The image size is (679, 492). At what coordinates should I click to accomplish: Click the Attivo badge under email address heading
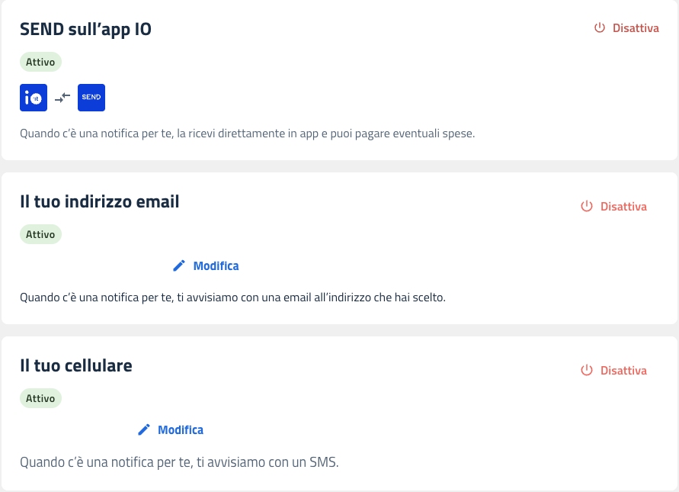coord(40,234)
